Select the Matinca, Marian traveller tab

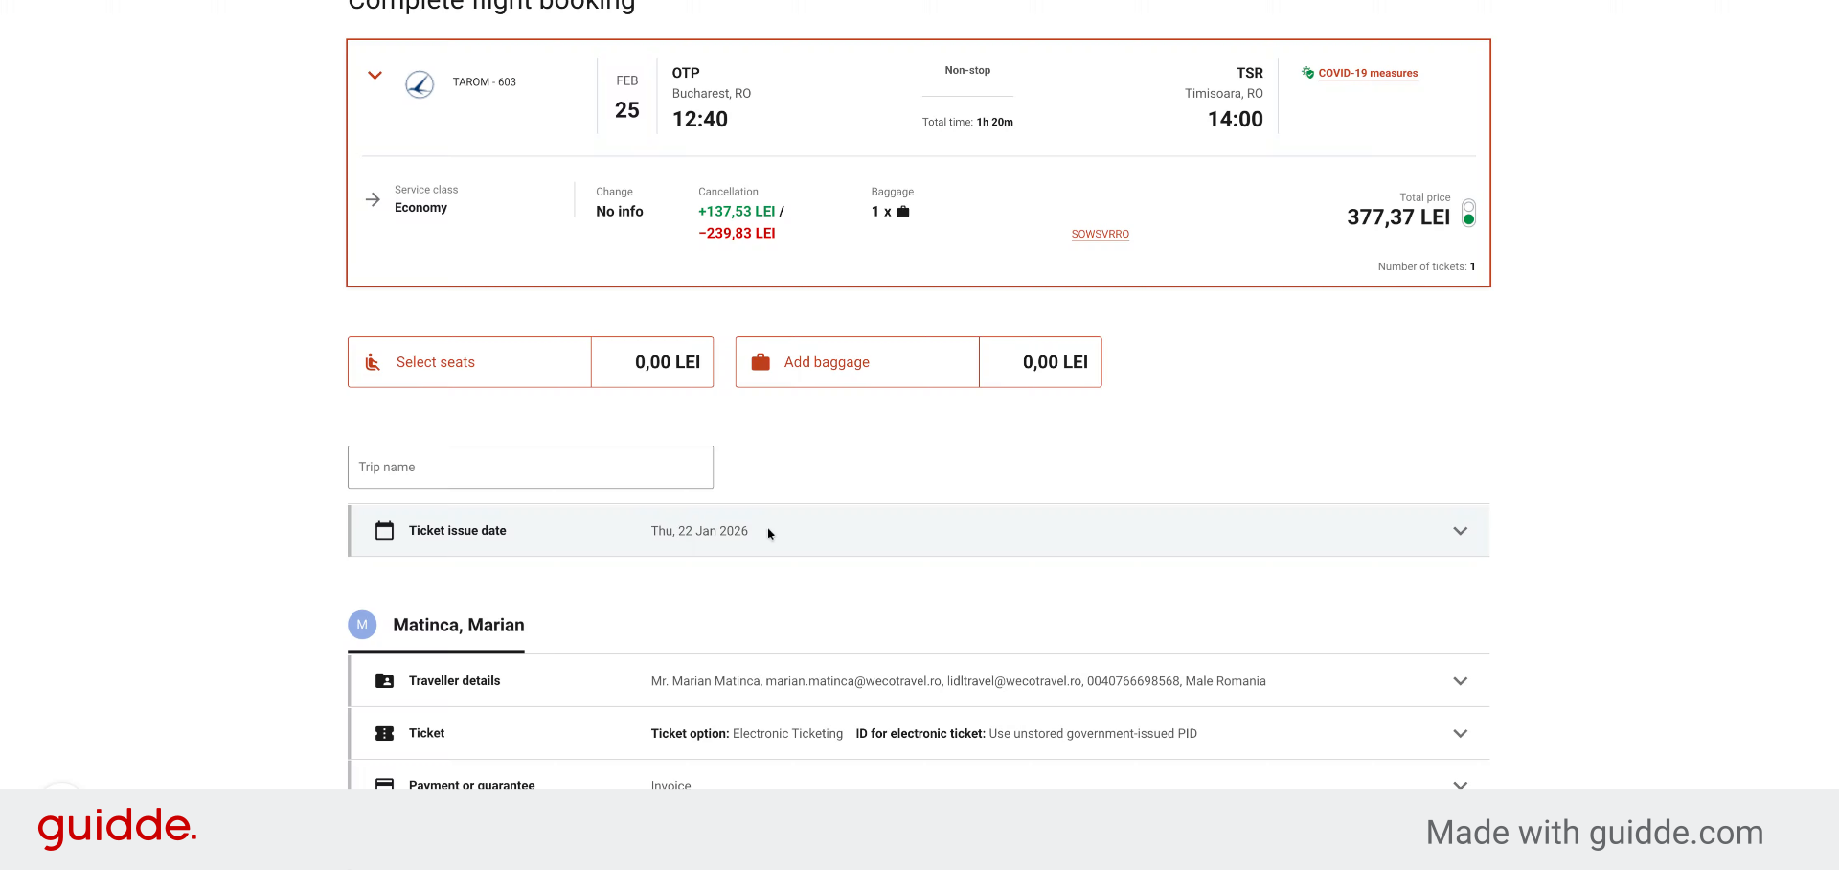point(459,625)
